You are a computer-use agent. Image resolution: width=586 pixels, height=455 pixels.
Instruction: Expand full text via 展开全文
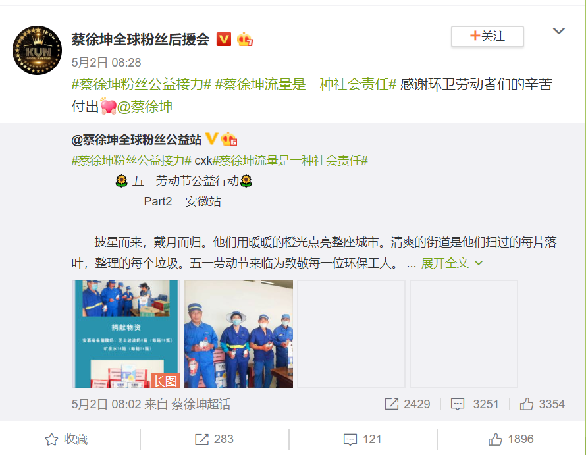452,263
